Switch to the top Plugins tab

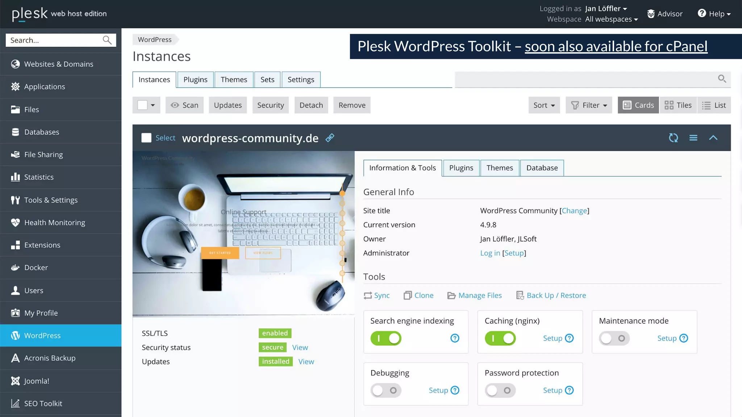[x=195, y=79]
